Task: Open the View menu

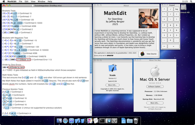Action: [x=33, y=2]
